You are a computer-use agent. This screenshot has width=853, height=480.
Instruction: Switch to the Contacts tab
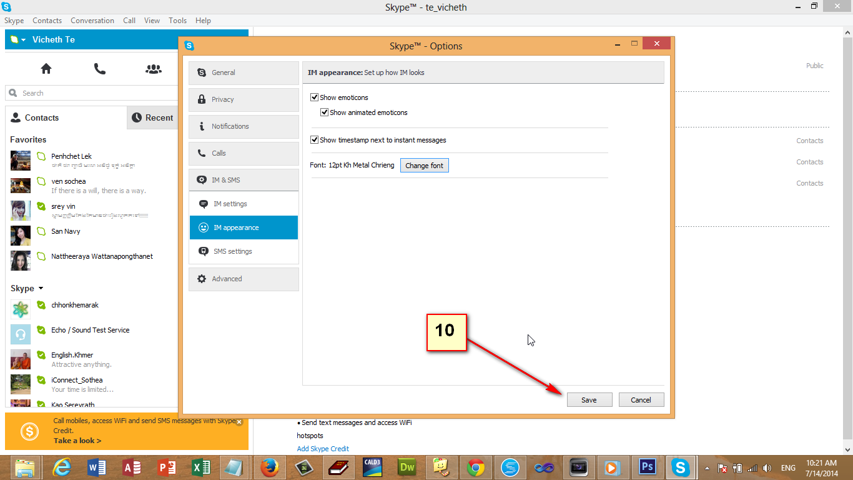66,117
